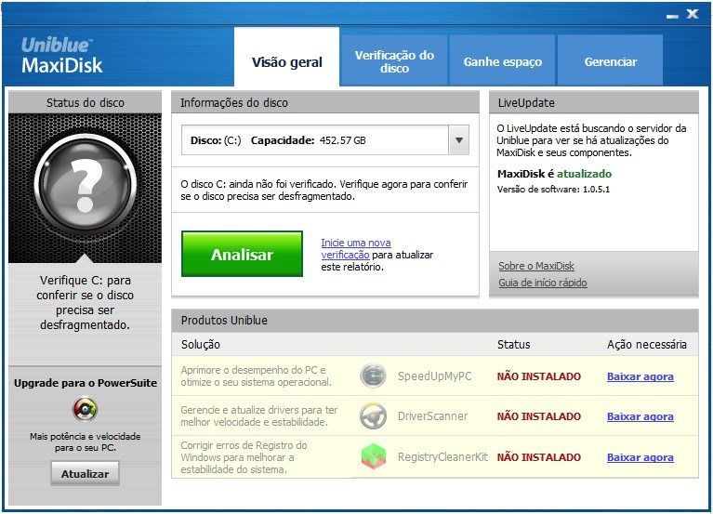Click the Gerencie e atualize drivers description
This screenshot has height=514, width=713.
pos(259,415)
